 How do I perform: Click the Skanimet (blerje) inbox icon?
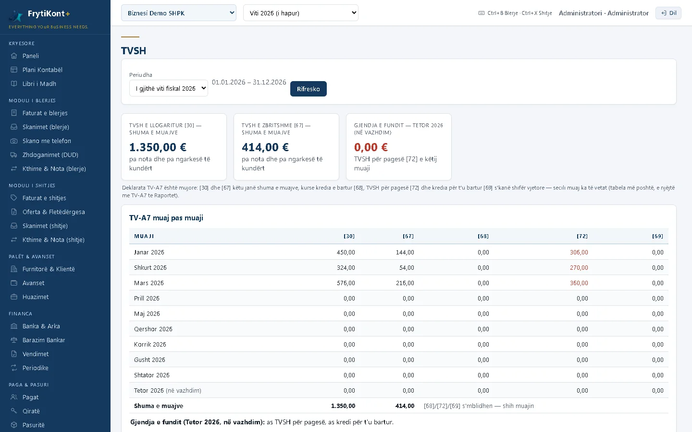[14, 127]
